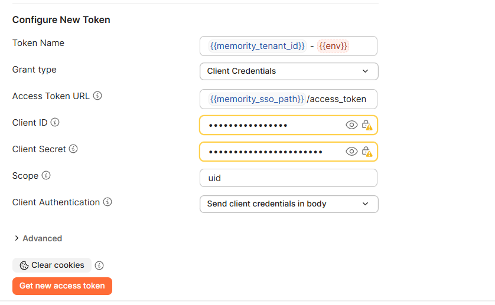Click info icon beside Client Secret label
Screen dimensions: 495x305
[x=73, y=149]
